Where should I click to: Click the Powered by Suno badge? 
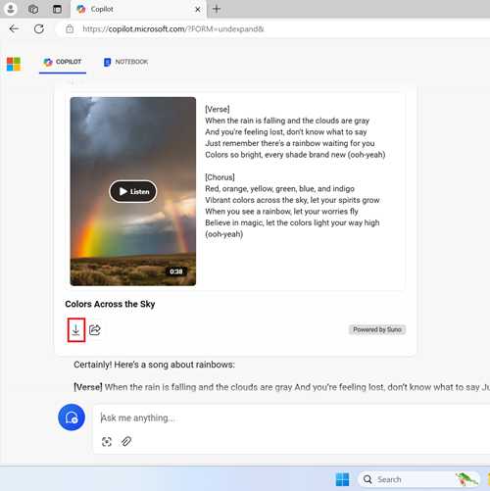click(x=377, y=329)
